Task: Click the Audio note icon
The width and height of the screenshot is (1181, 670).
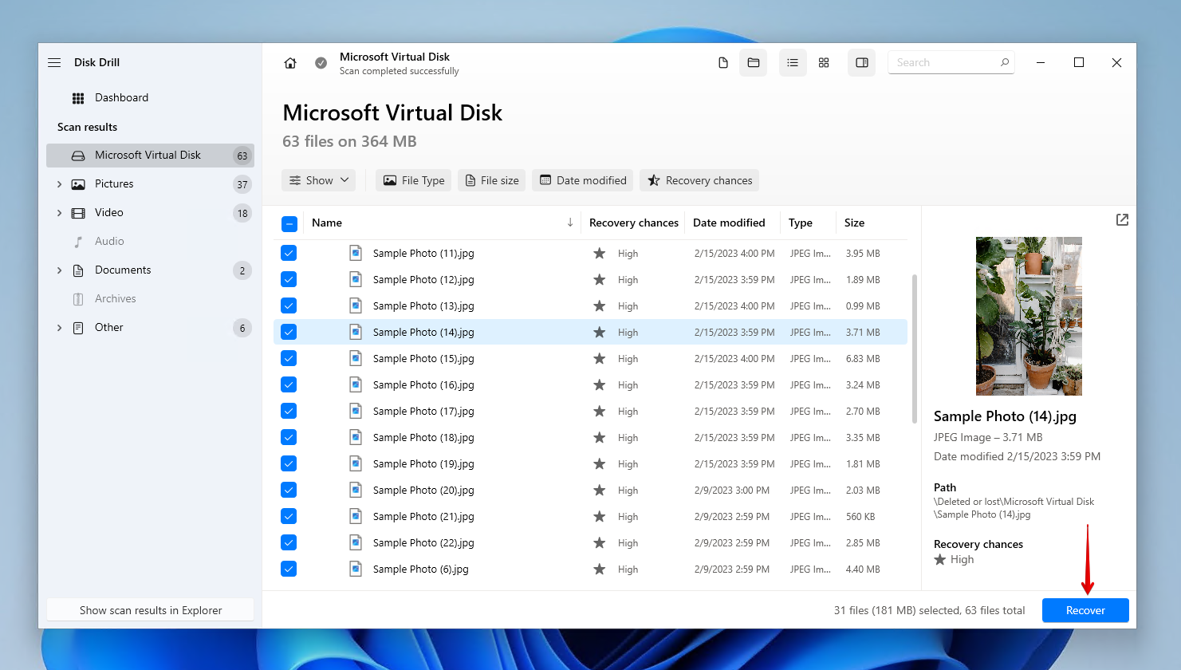Action: click(78, 242)
